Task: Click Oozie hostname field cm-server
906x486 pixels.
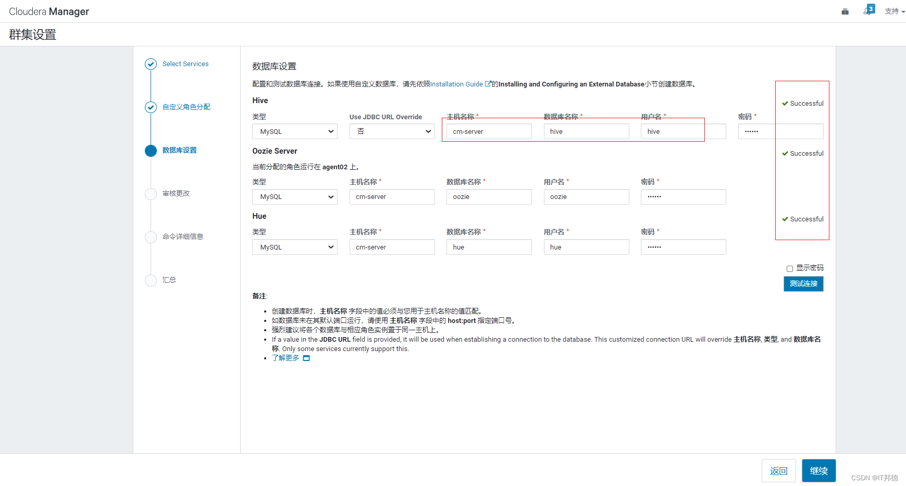Action: 392,197
